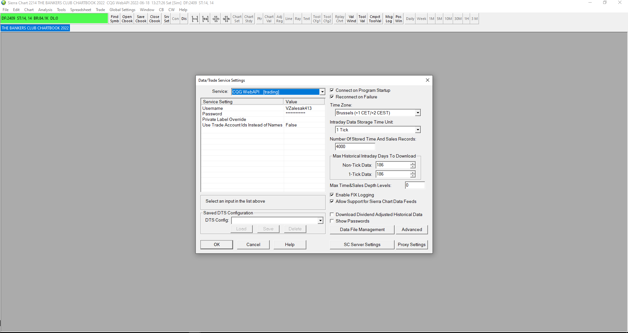This screenshot has width=628, height=333.
Task: Open Srv Set server settings button
Action: (x=167, y=19)
